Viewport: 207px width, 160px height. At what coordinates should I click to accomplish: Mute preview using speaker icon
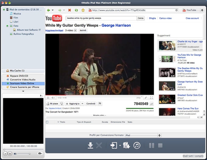click(x=15, y=154)
